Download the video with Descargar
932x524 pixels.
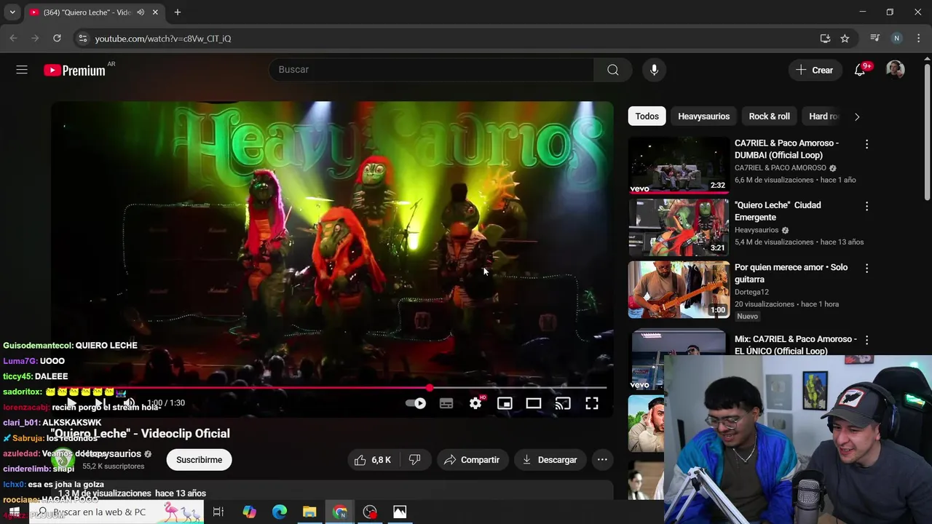pos(550,460)
